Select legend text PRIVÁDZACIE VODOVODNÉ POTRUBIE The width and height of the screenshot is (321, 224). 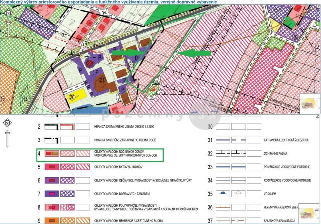point(286,167)
